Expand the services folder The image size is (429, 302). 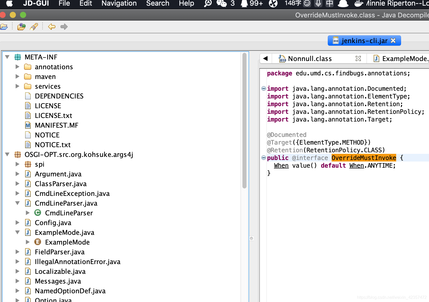pos(17,86)
